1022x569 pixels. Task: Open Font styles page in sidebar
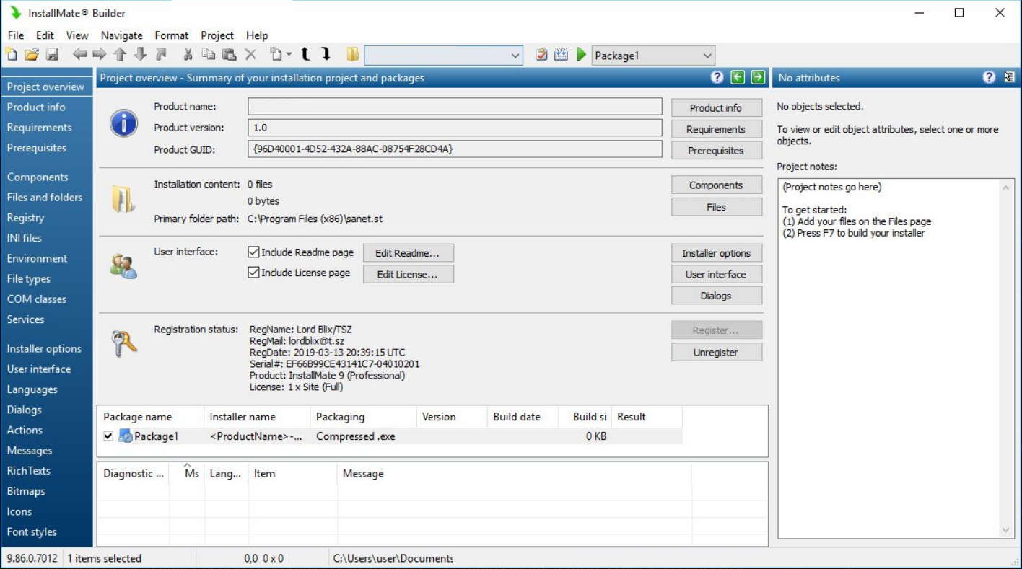tap(32, 532)
